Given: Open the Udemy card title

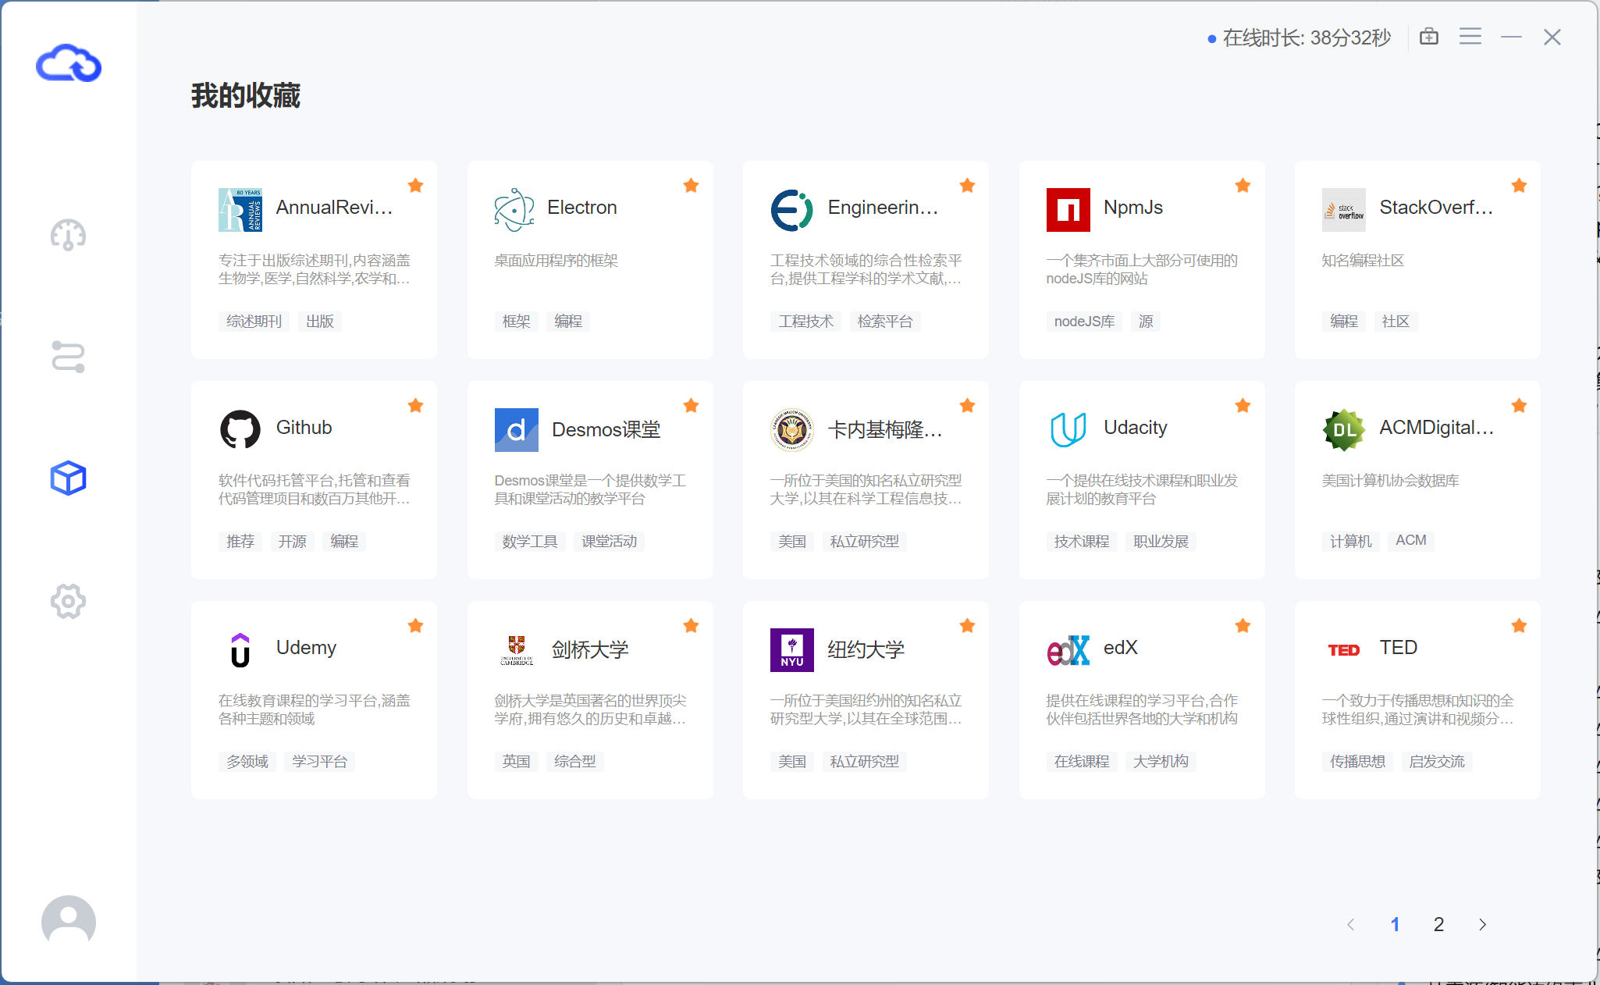Looking at the screenshot, I should point(306,648).
